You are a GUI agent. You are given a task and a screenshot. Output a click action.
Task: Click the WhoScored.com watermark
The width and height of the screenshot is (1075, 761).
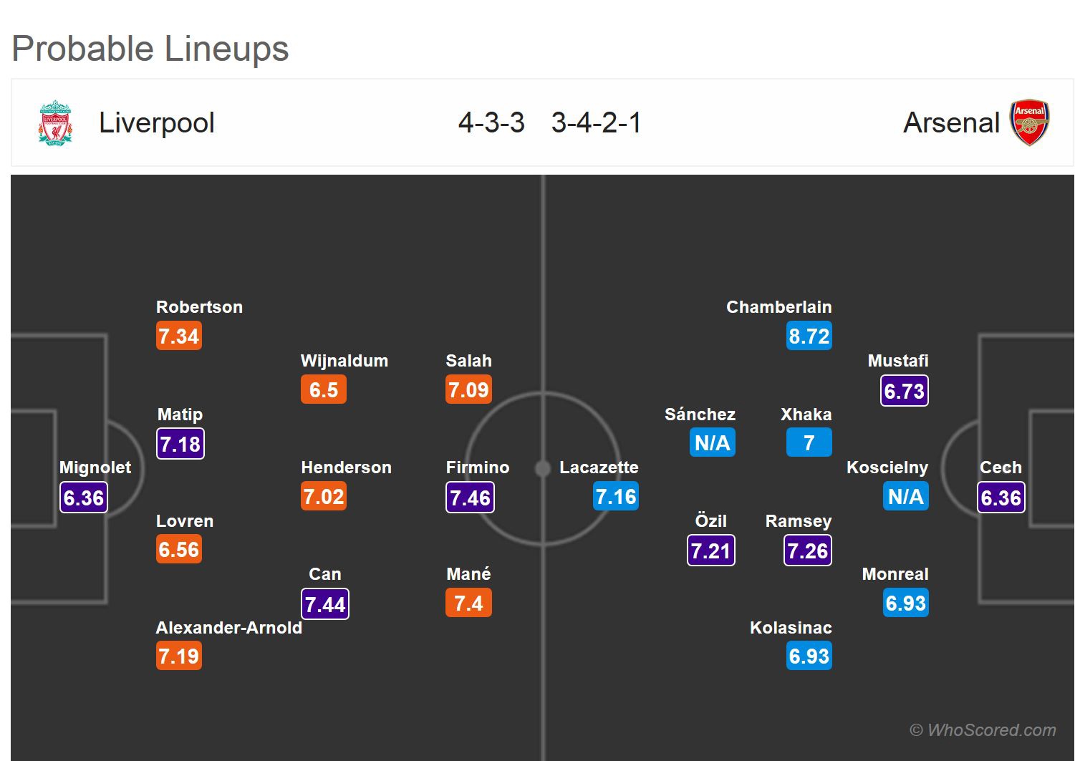(x=983, y=730)
